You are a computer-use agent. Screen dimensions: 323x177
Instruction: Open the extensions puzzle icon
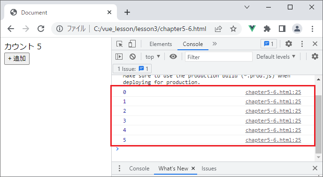tap(267, 29)
